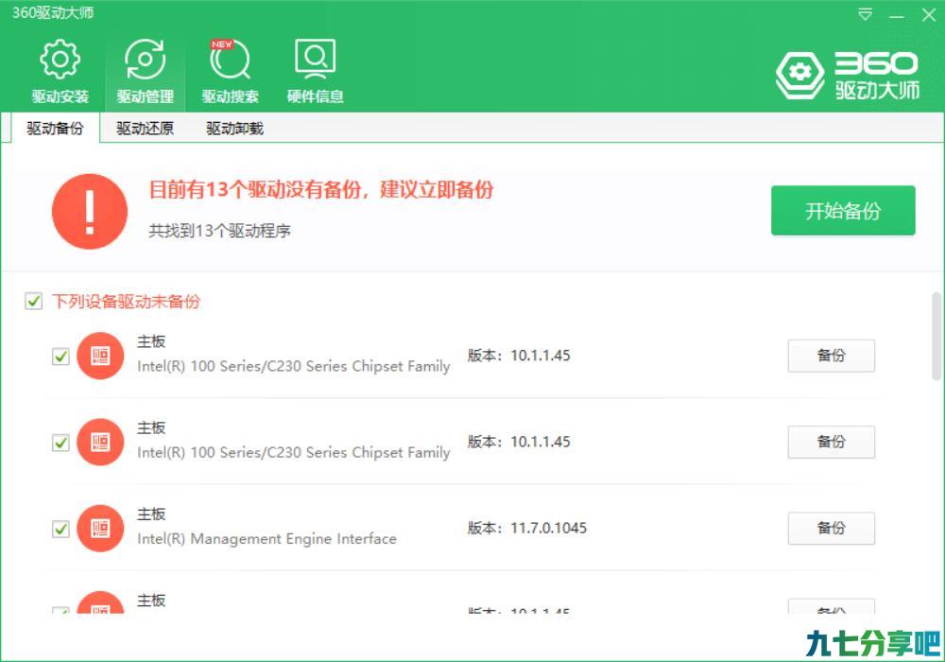The width and height of the screenshot is (945, 662).
Task: Close the 360驱动大师 window
Action: pos(929,14)
